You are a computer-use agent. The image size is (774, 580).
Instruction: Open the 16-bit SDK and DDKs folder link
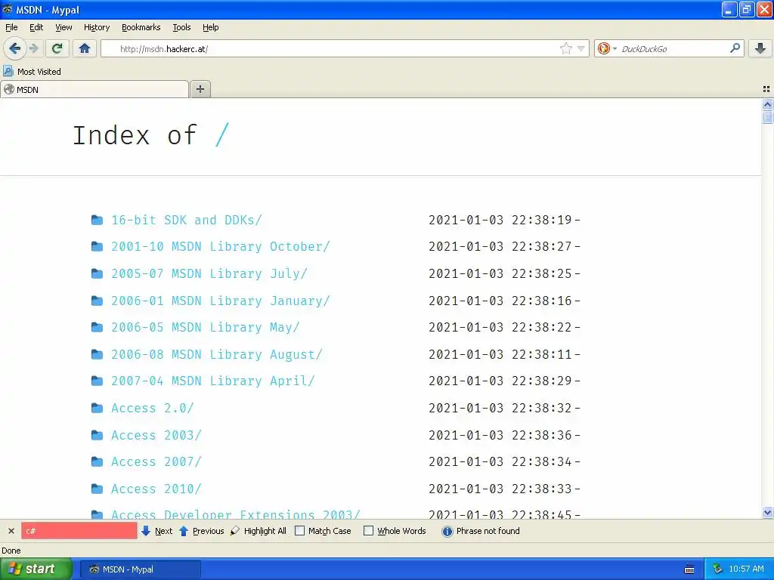coord(187,220)
